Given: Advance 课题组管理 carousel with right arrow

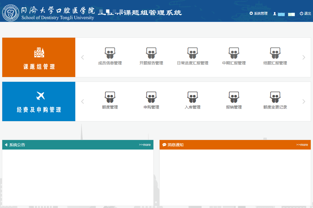Looking at the screenshot, I should [x=303, y=57].
